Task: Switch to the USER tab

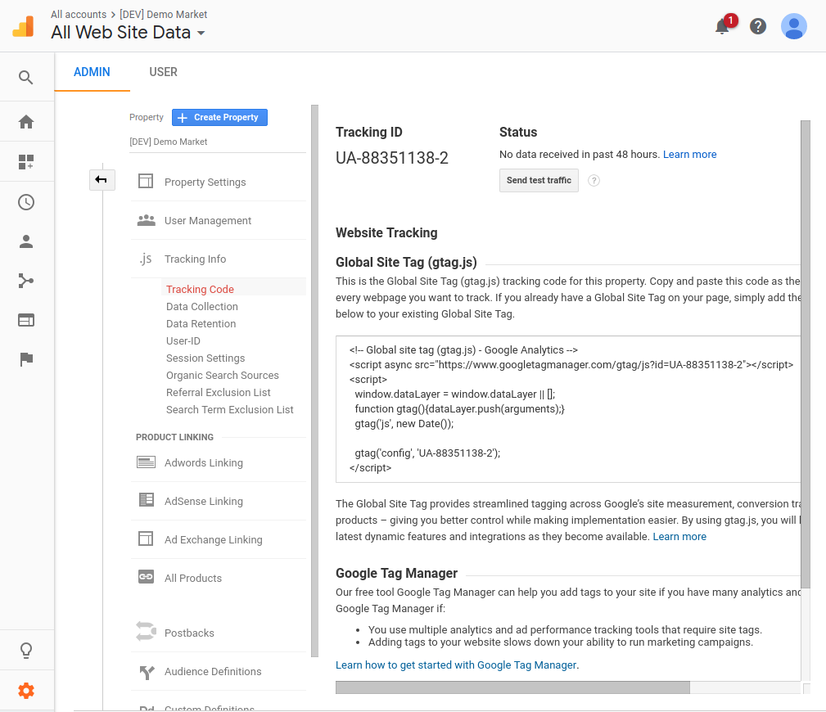Action: click(163, 72)
